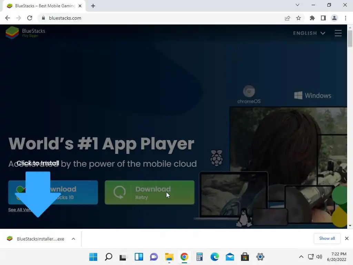Screen dimensions: 353x265
Task: Open Settings gear on taskbar
Action: tap(260, 257)
